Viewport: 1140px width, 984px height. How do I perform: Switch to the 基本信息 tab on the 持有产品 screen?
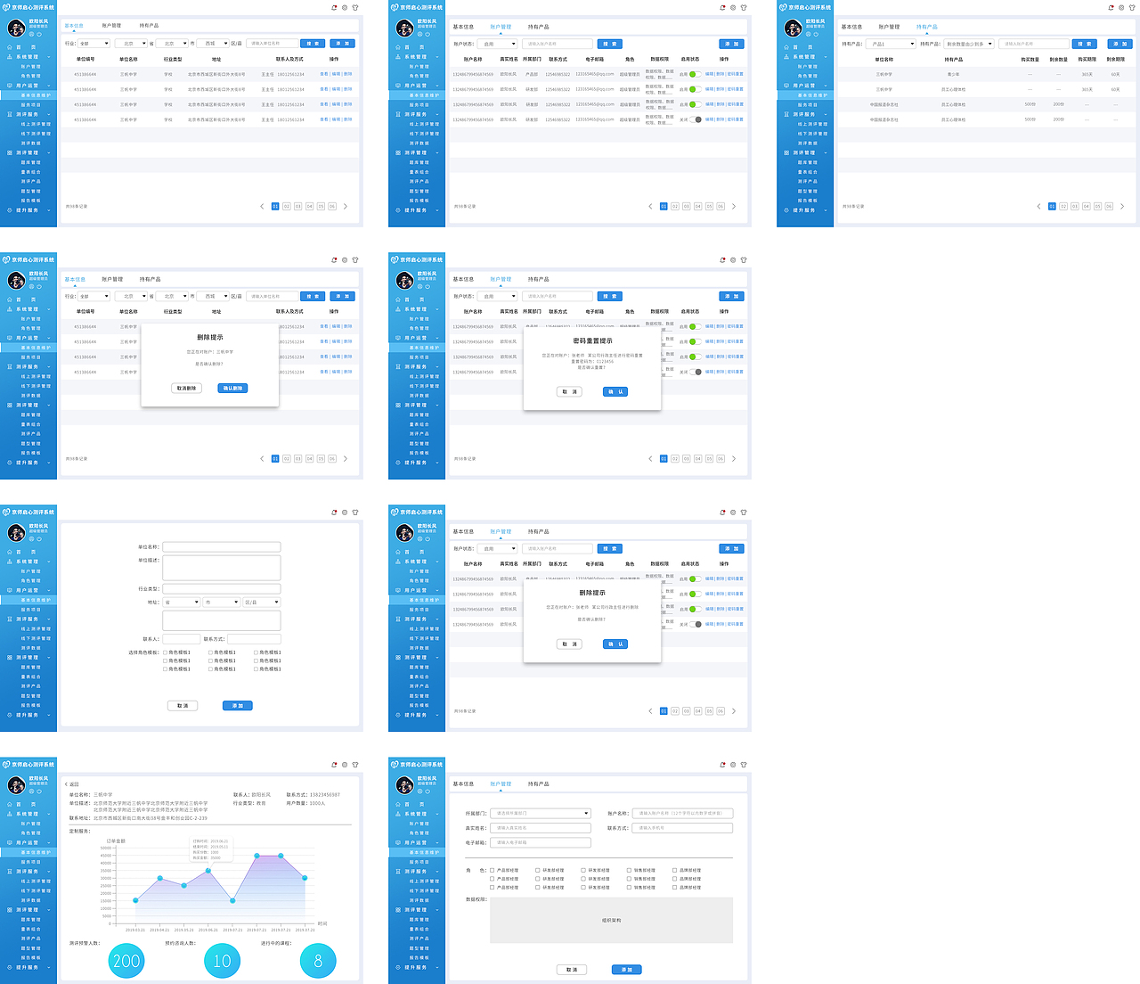(x=851, y=27)
